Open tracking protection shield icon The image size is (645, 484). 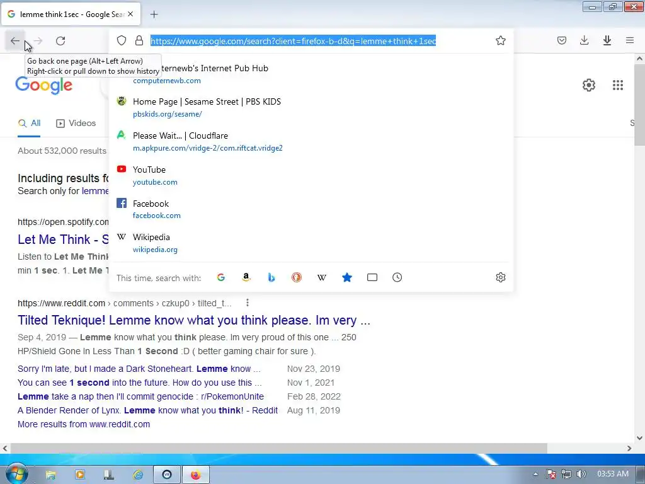click(x=122, y=40)
